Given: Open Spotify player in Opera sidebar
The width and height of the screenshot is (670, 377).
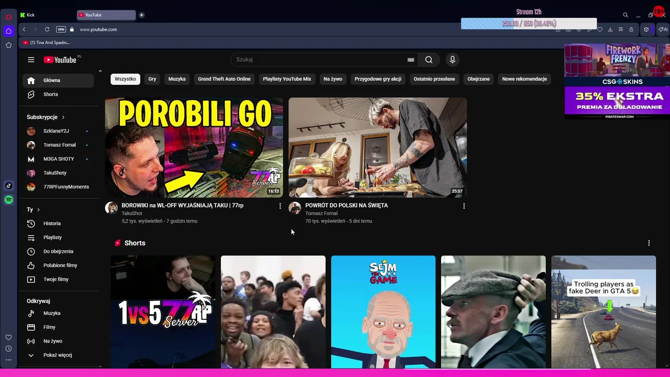Looking at the screenshot, I should click(x=8, y=199).
